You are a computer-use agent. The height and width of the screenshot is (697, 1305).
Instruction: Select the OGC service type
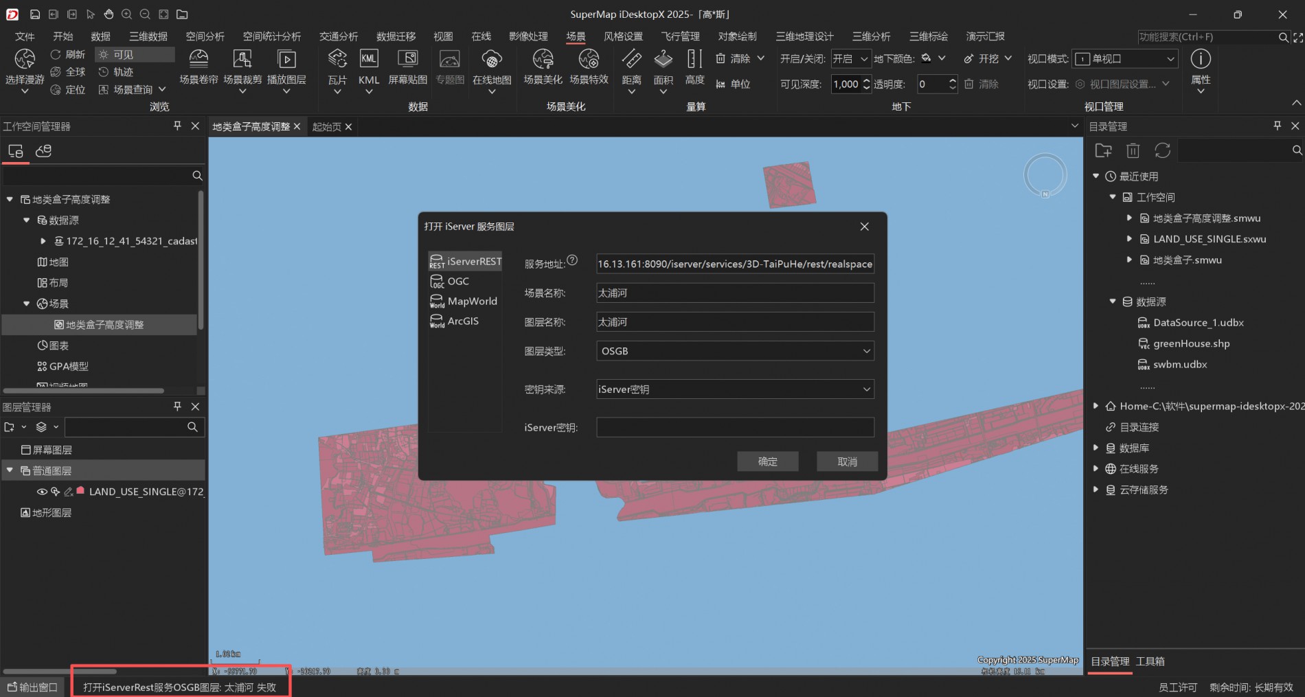point(458,282)
